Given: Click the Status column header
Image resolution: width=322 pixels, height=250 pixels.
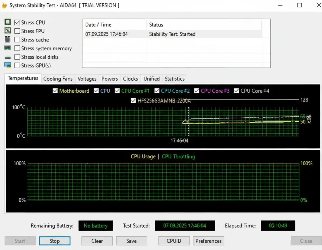Looking at the screenshot, I should point(204,25).
